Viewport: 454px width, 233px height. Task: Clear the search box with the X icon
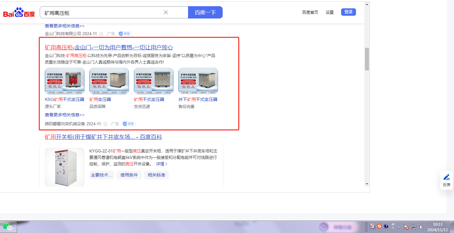pos(166,12)
